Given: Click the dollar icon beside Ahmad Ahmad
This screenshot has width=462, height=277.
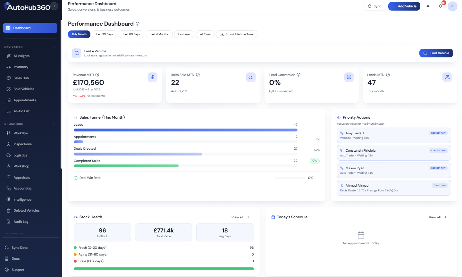Looking at the screenshot, I should click(342, 186).
